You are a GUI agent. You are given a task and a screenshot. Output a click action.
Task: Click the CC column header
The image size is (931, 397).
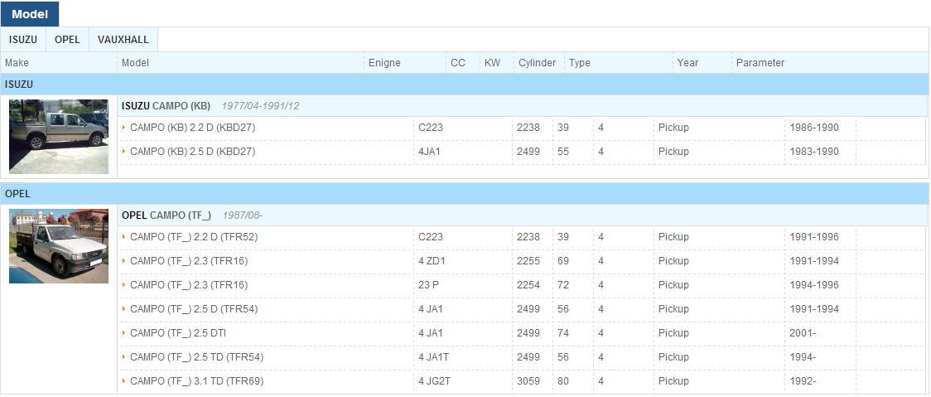pyautogui.click(x=458, y=63)
